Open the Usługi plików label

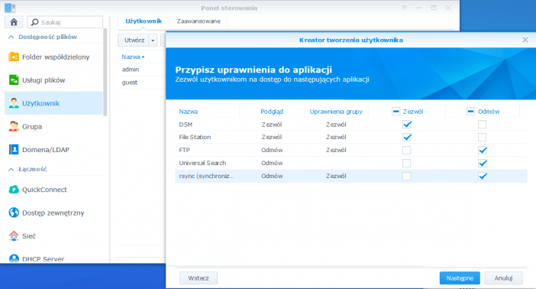click(44, 80)
